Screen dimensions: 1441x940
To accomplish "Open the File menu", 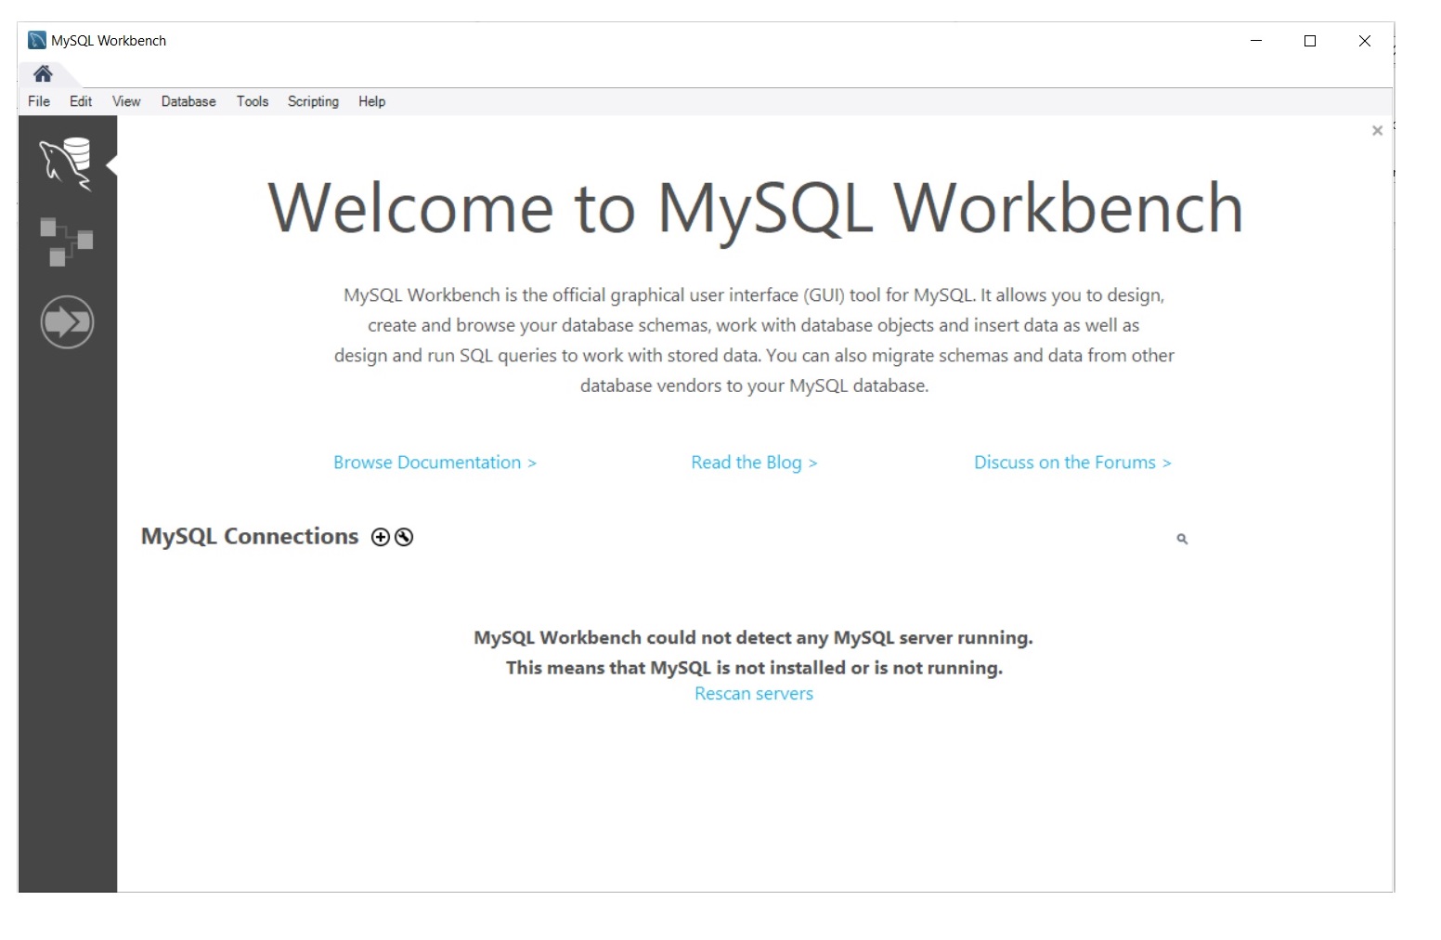I will (38, 101).
